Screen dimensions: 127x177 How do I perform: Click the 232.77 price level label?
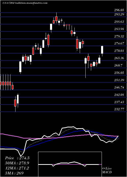click(119, 109)
